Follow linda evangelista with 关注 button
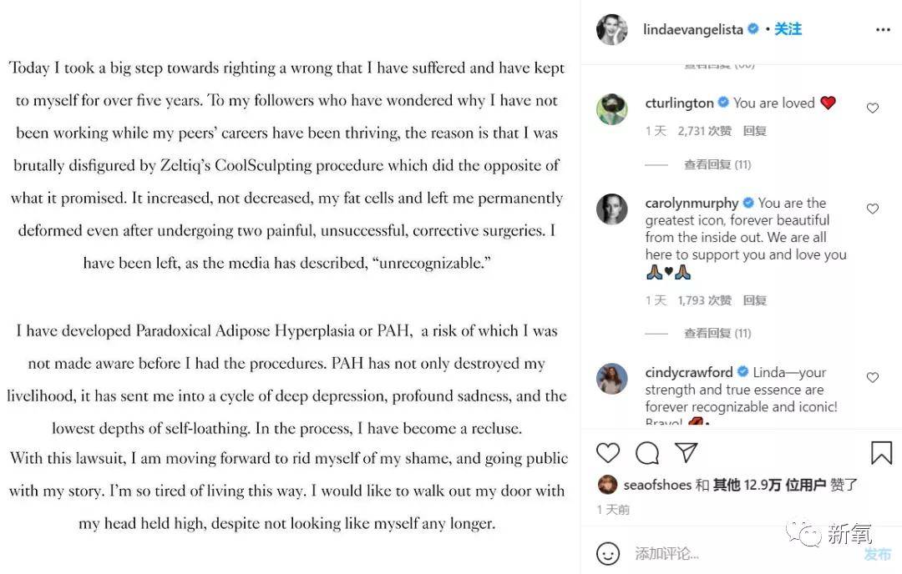The image size is (902, 574). click(788, 29)
